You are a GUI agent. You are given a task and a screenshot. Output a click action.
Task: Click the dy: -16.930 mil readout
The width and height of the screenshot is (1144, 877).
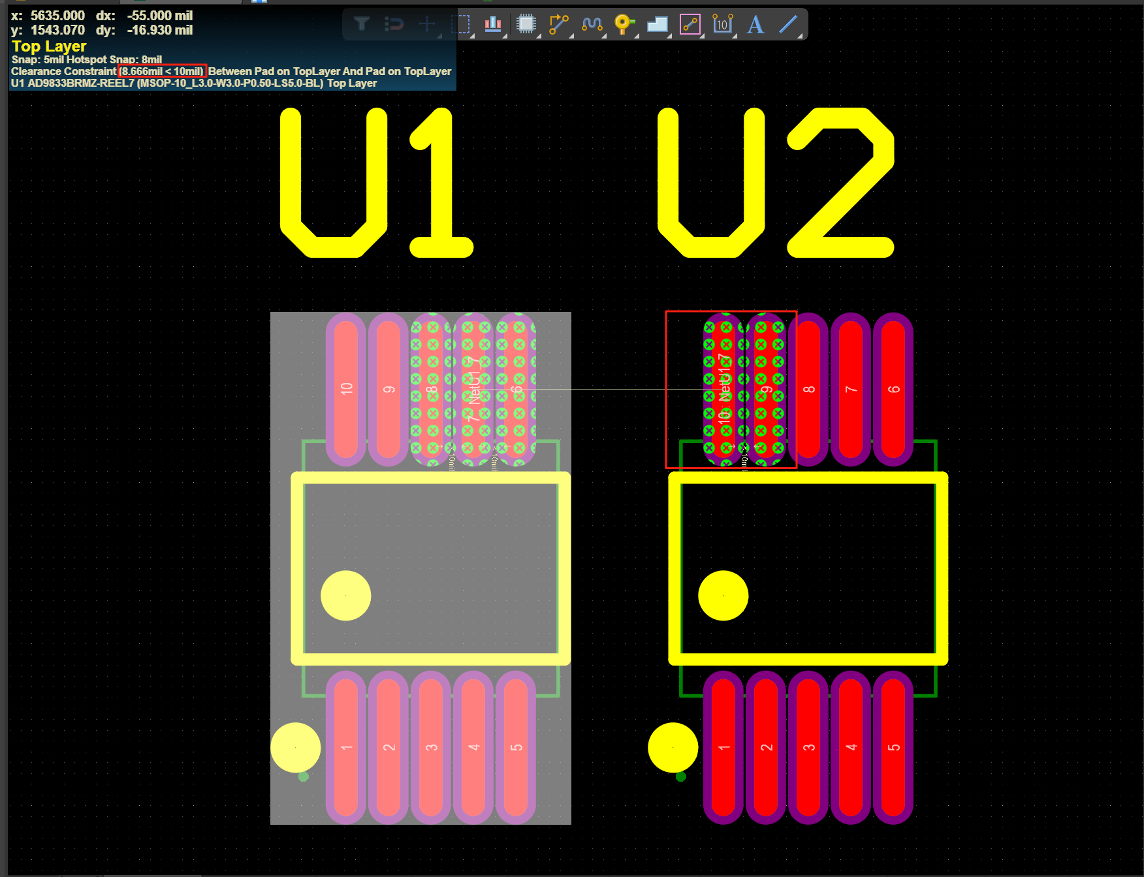click(x=144, y=30)
